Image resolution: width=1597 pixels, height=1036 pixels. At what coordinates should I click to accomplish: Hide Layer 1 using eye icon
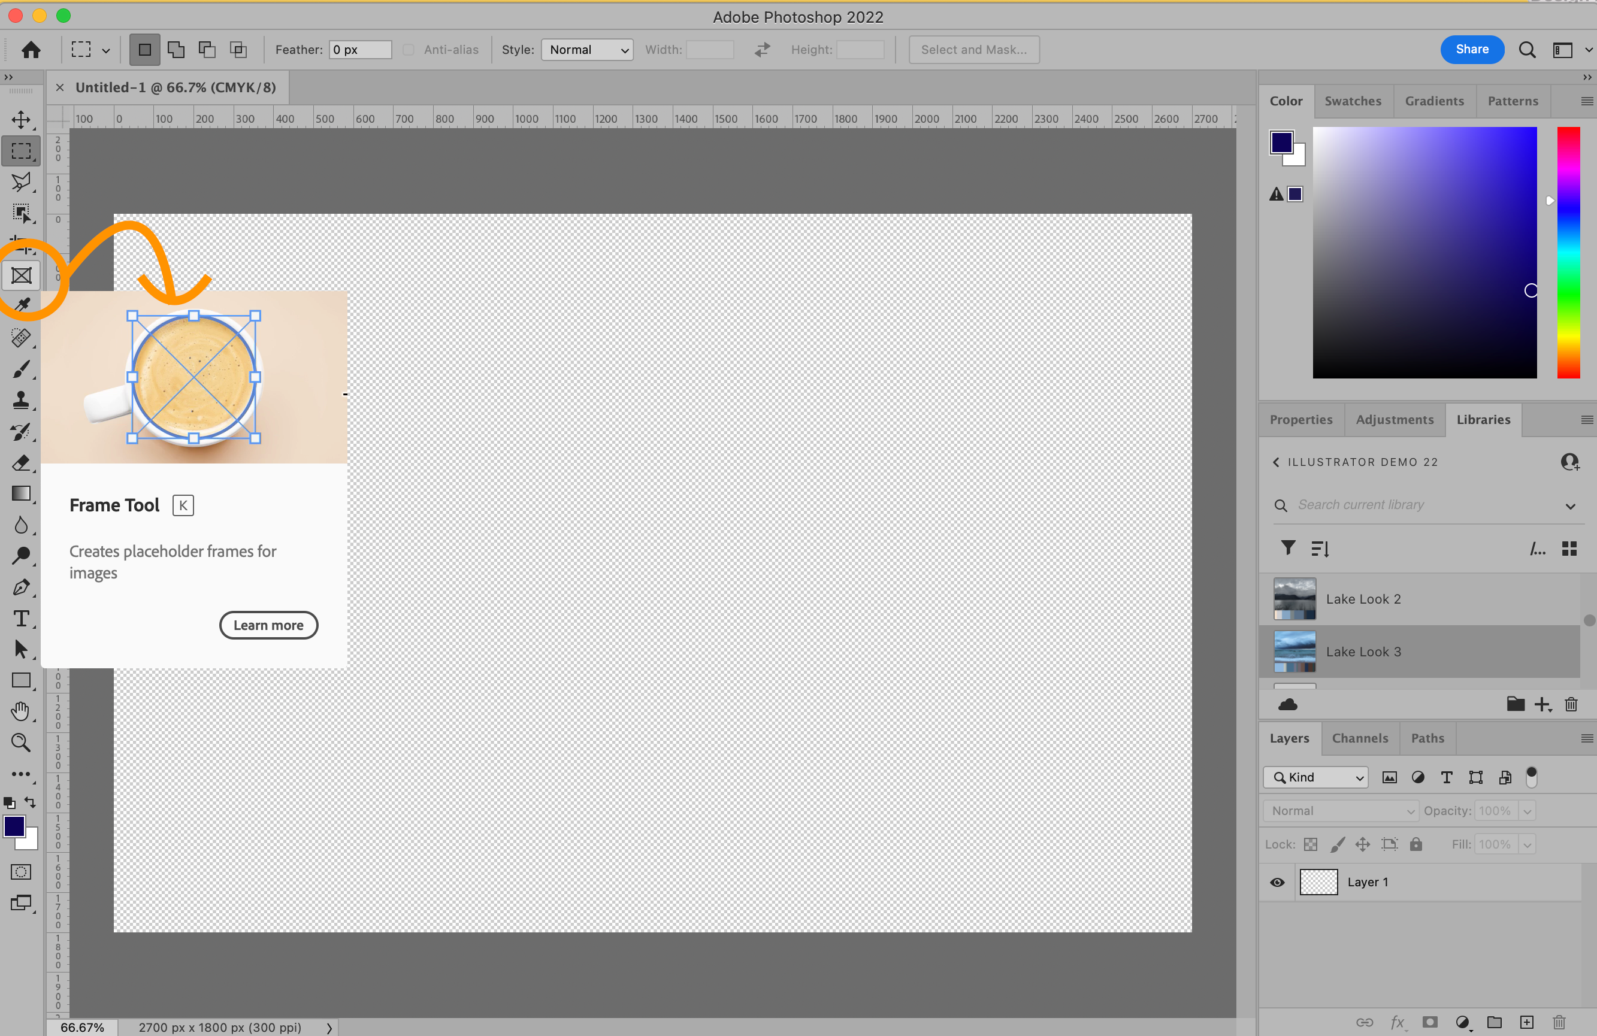pos(1277,882)
